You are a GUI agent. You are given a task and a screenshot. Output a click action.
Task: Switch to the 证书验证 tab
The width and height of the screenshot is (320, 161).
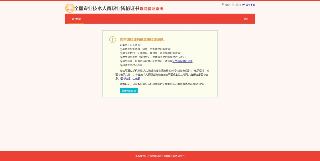76,19
